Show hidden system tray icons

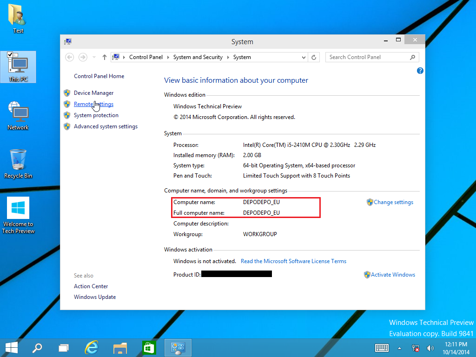pos(399,348)
